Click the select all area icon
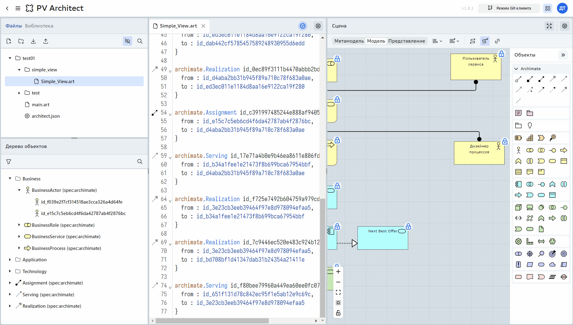This screenshot has height=325, width=573. click(x=338, y=303)
